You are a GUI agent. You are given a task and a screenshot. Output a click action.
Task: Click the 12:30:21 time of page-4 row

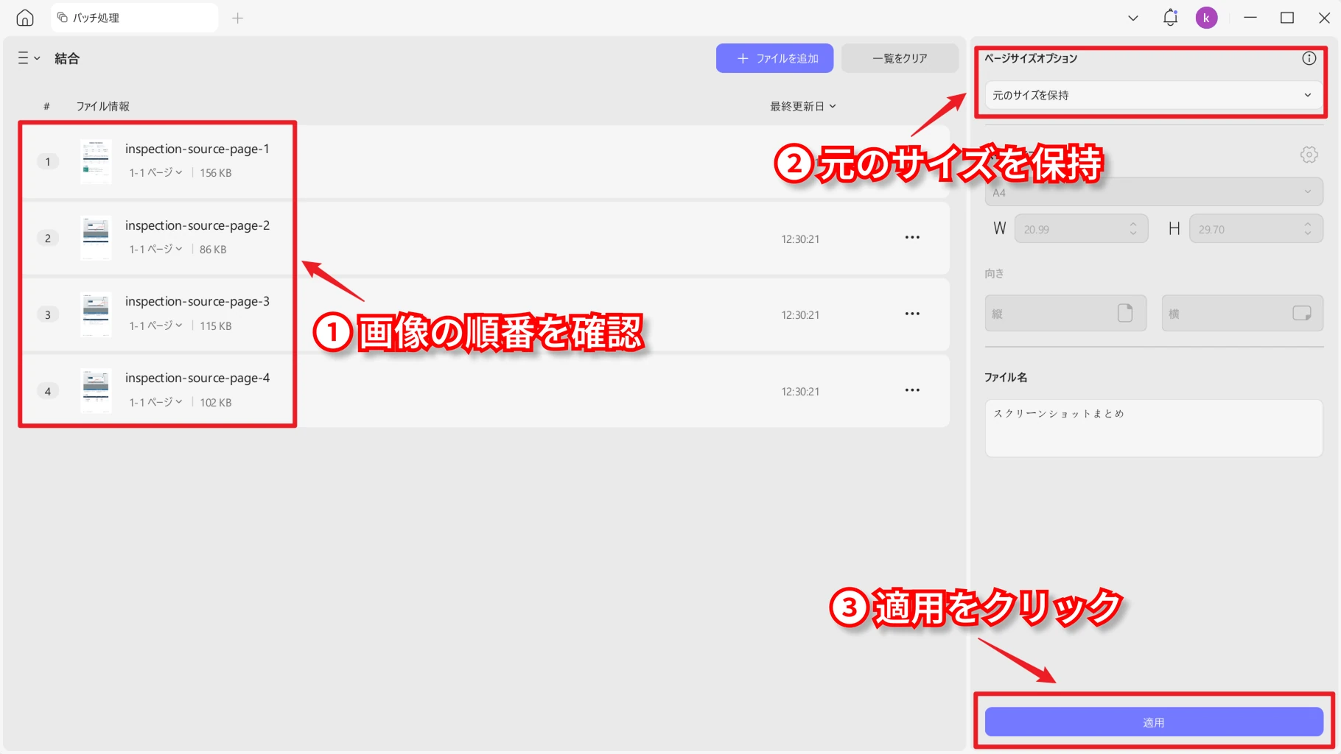pos(800,392)
